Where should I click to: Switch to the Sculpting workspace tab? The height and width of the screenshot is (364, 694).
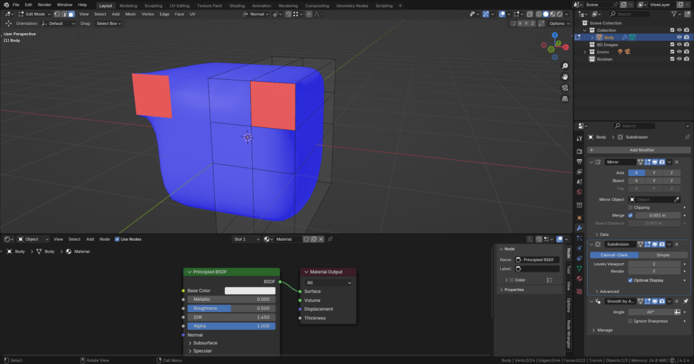[x=153, y=5]
